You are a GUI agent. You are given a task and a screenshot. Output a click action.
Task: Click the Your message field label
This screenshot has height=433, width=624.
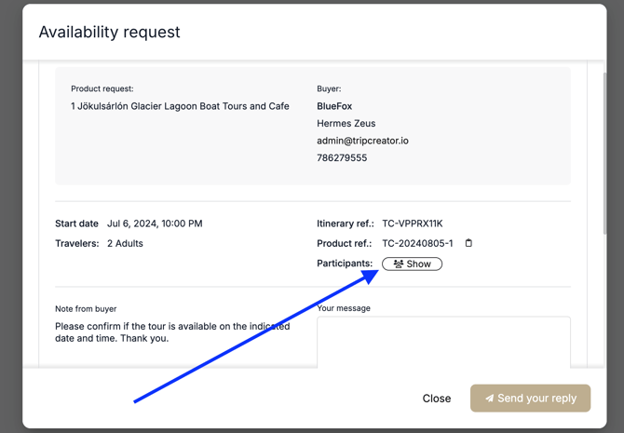[344, 308]
